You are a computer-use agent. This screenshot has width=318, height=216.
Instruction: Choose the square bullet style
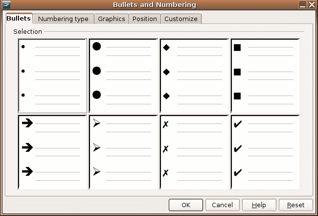pyautogui.click(x=265, y=76)
